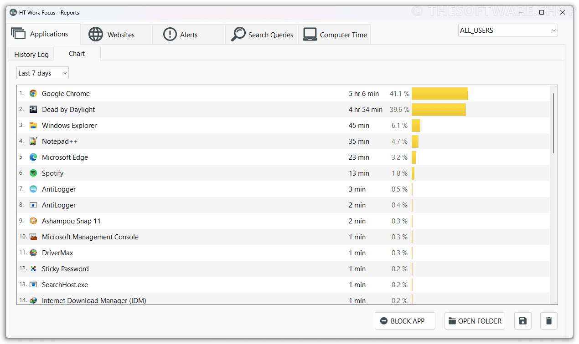
Task: Switch to the Applications tab
Action: click(x=44, y=34)
